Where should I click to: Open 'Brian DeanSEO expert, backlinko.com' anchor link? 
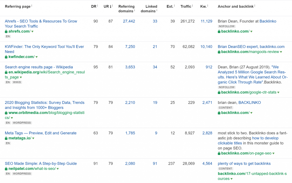tap(251, 47)
